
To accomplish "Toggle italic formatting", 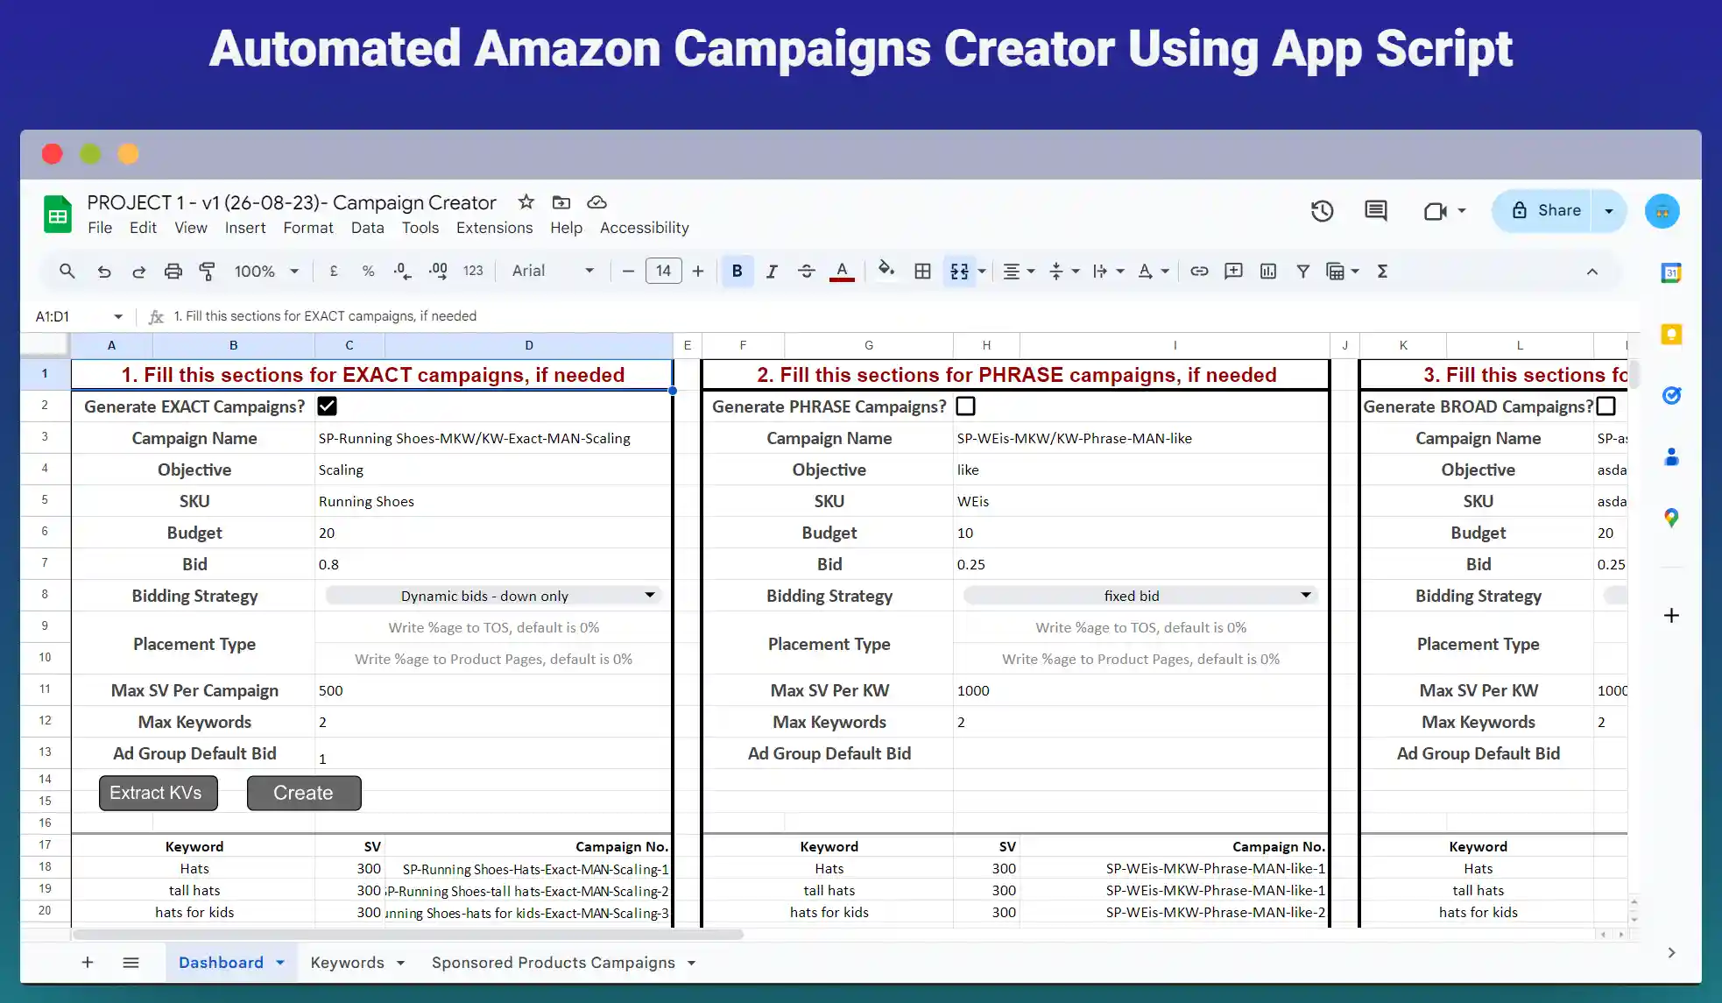I will point(772,272).
